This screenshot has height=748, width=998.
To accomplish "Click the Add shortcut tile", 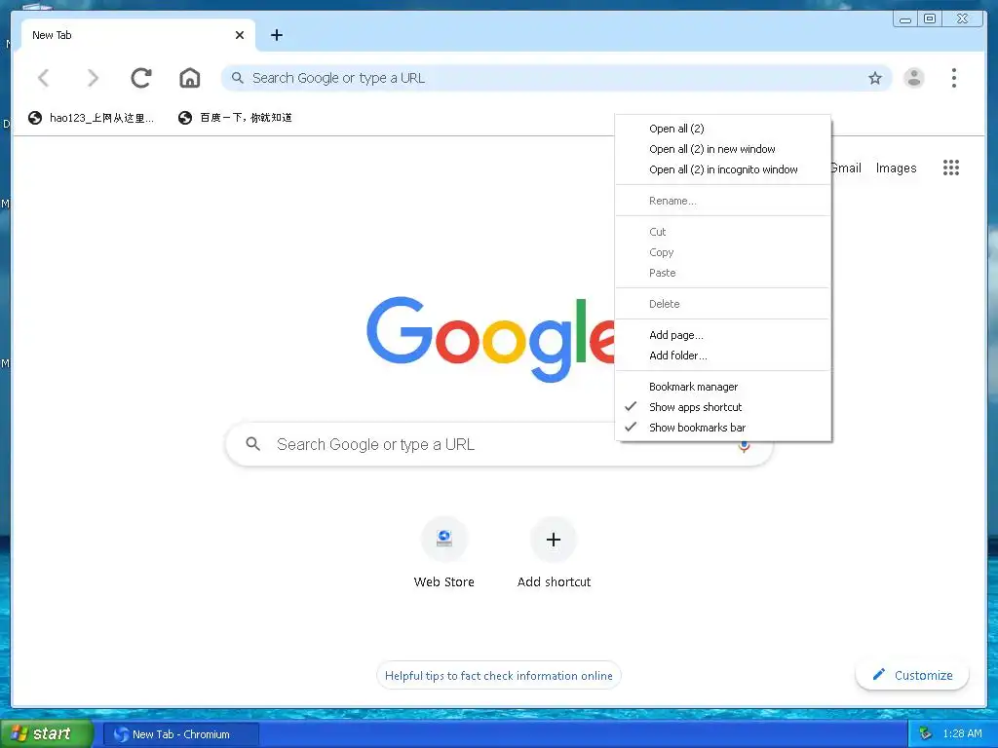I will click(554, 553).
